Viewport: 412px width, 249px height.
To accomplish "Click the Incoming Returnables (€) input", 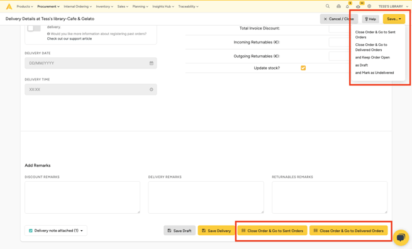I will tap(339, 42).
